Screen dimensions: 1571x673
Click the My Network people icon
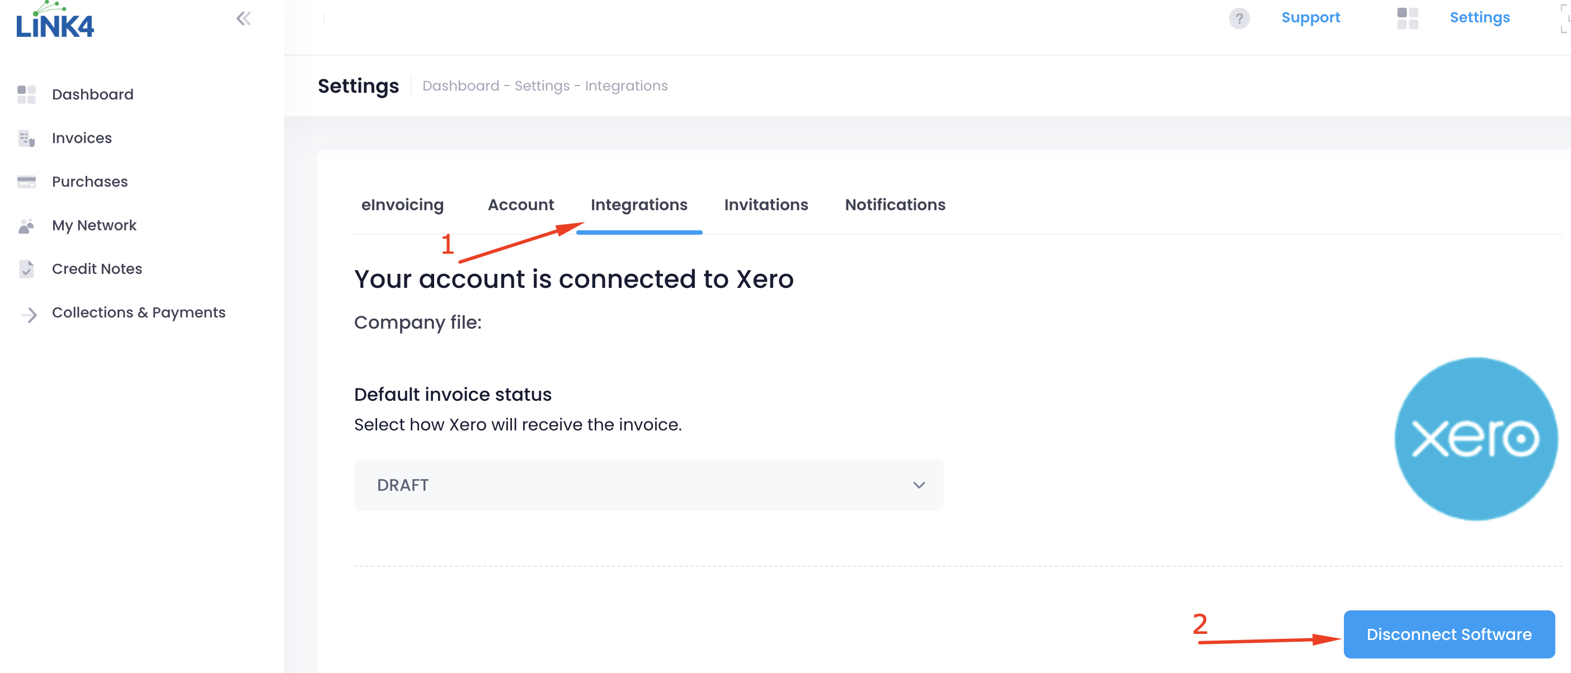coord(26,226)
